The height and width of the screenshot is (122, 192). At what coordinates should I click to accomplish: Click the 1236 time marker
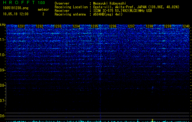tap(113, 26)
